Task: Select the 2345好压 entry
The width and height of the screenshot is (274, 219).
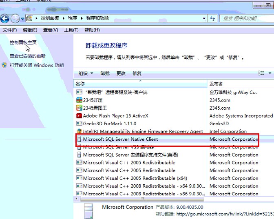Action: click(93, 100)
